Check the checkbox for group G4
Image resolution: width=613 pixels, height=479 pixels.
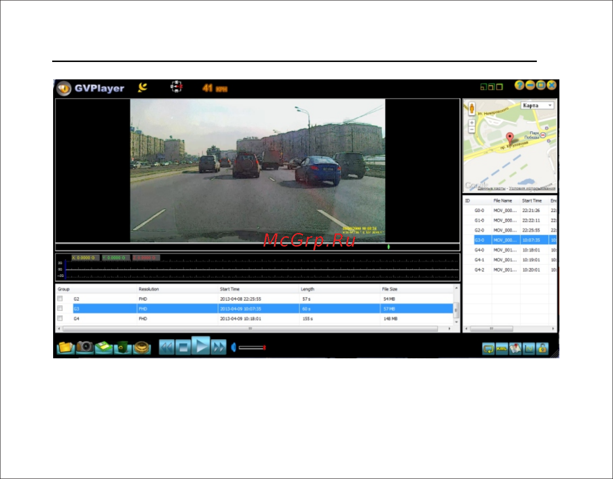[x=60, y=318]
